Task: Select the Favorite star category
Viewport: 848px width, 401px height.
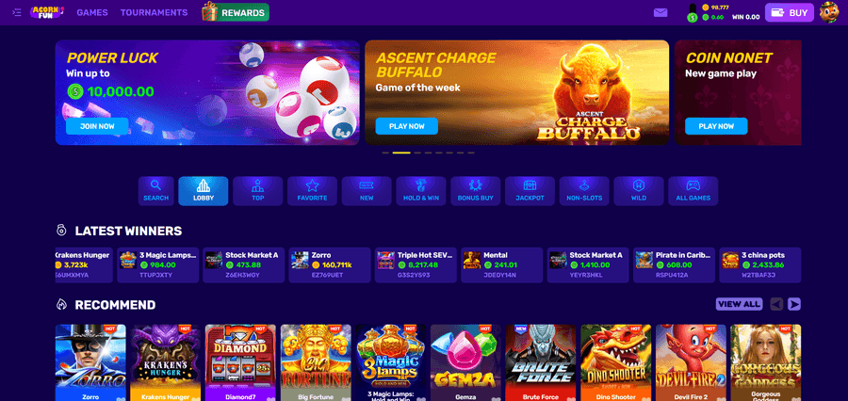Action: point(312,191)
